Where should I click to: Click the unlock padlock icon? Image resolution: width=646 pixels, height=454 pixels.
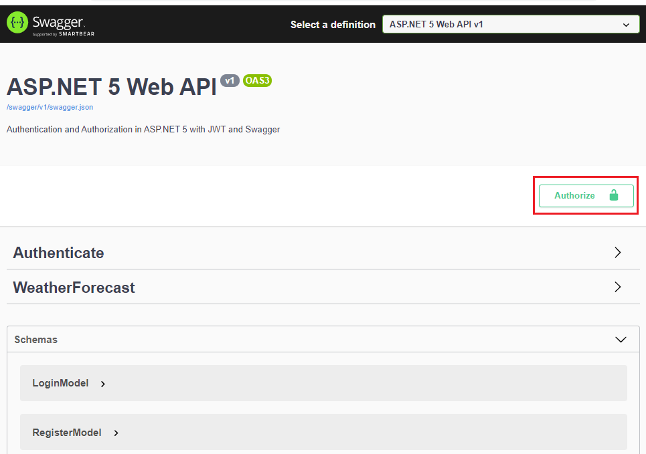(613, 195)
